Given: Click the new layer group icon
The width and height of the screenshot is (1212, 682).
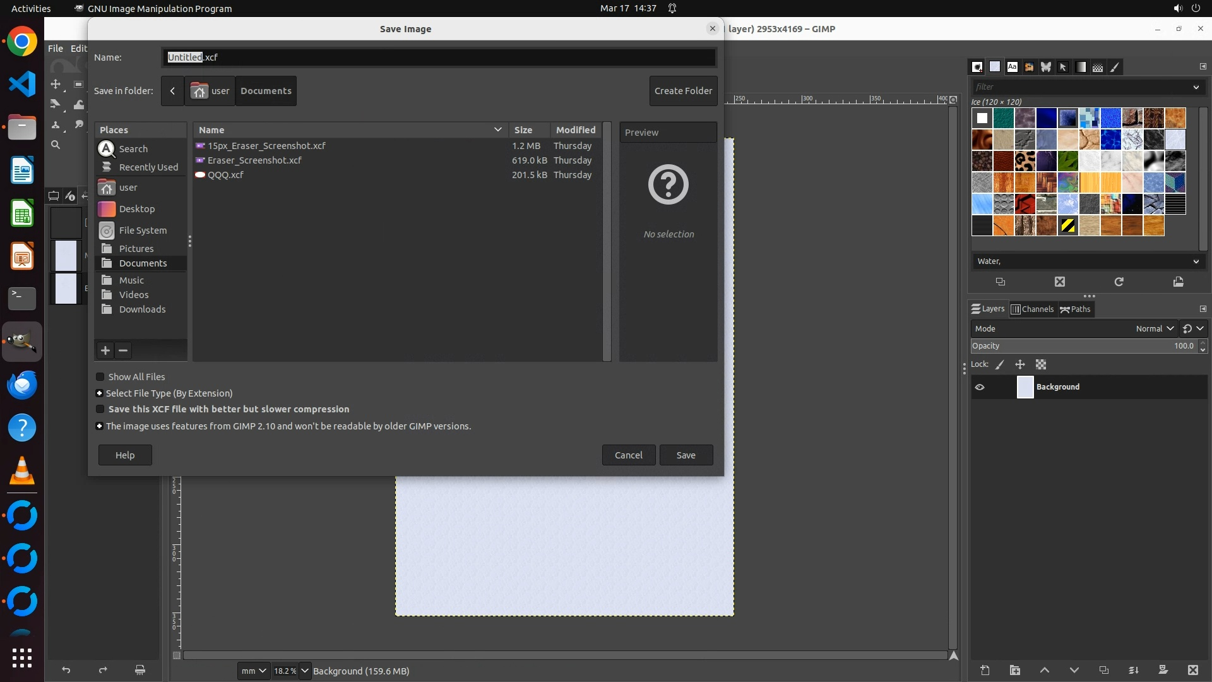Looking at the screenshot, I should click(1014, 670).
